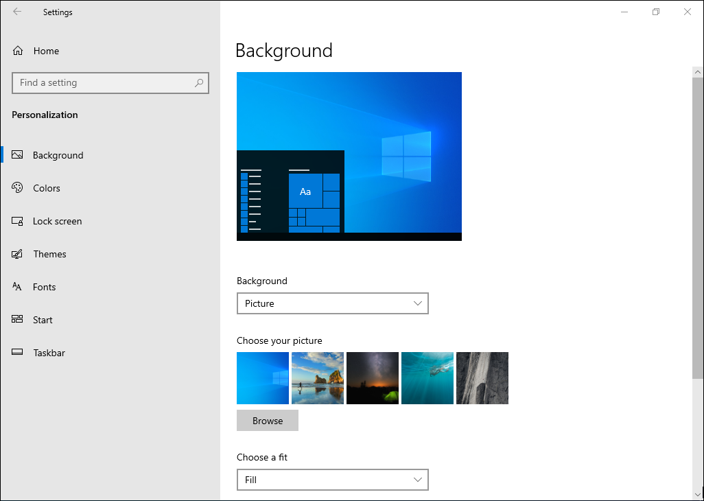The image size is (704, 501).
Task: Click the Colors palette icon
Action: [17, 187]
